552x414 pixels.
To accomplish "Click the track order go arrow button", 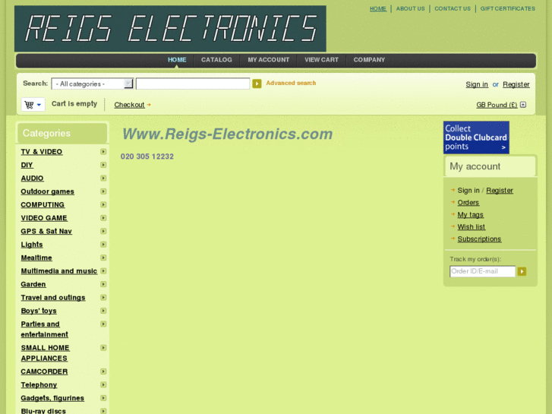I will click(522, 271).
